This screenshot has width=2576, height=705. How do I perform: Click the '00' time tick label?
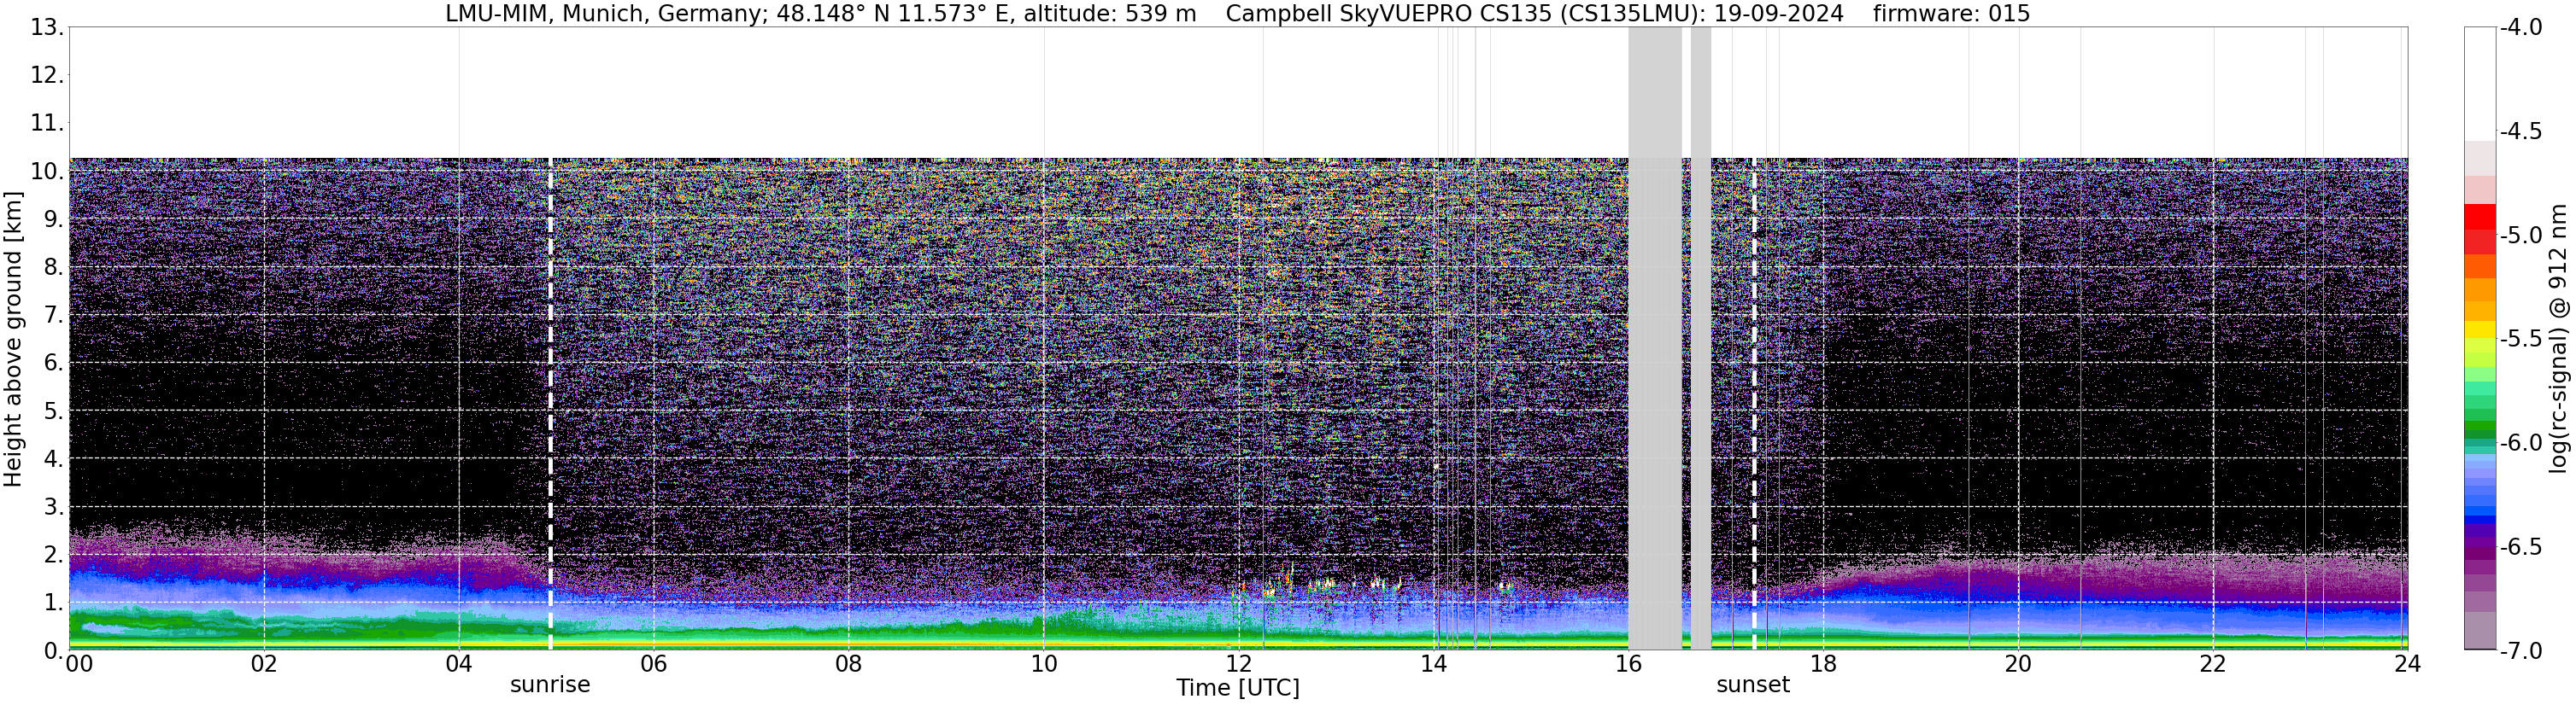tap(79, 664)
